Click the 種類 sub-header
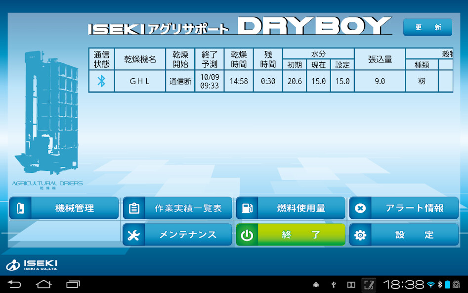 point(422,65)
